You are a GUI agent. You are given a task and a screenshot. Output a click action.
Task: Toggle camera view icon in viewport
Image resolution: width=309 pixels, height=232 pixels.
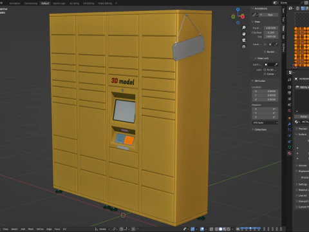click(244, 40)
